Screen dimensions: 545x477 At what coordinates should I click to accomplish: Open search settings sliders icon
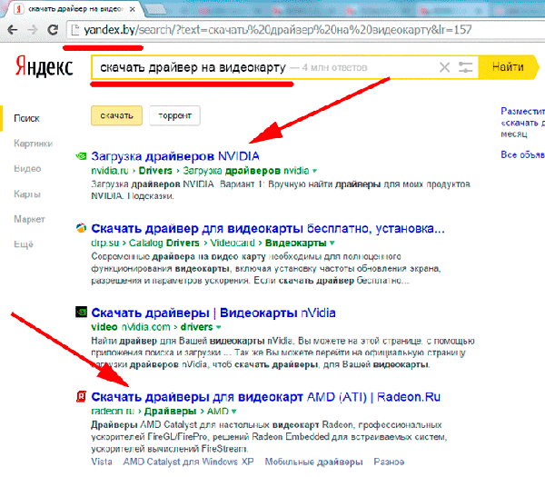[465, 67]
